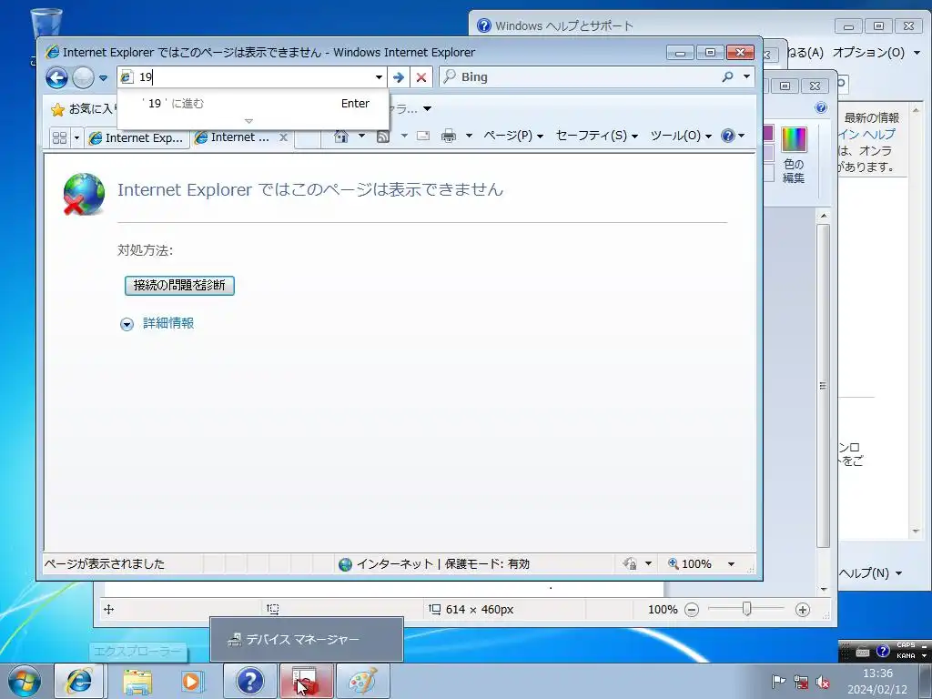Open the tab list dropdown arrow
Screen dimensions: 932x699
(x=76, y=138)
